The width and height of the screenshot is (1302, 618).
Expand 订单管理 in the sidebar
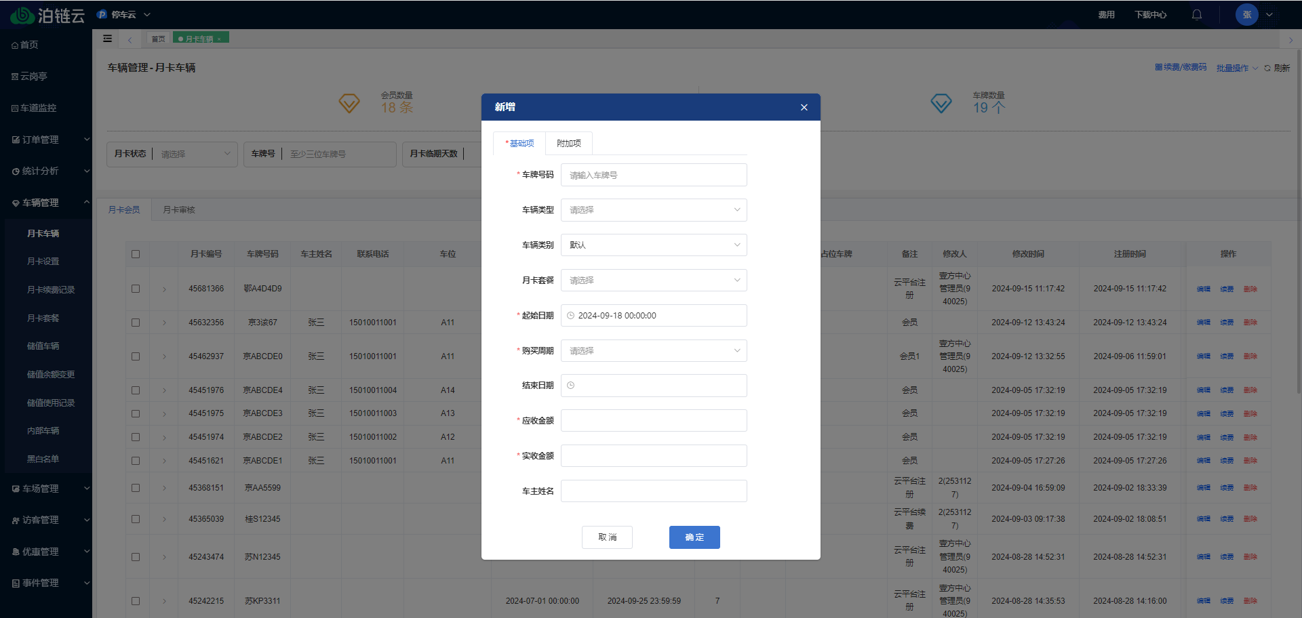click(x=46, y=140)
